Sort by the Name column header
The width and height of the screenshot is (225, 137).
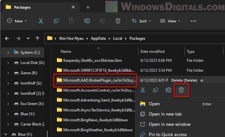click(66, 52)
